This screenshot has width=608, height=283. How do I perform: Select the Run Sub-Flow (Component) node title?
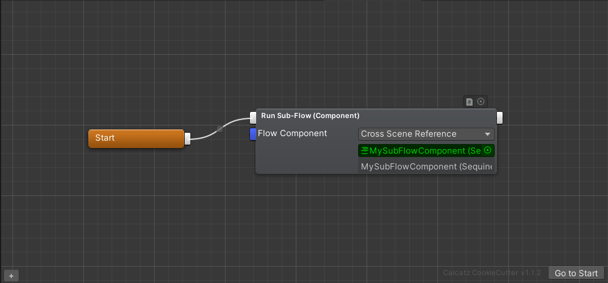point(310,116)
